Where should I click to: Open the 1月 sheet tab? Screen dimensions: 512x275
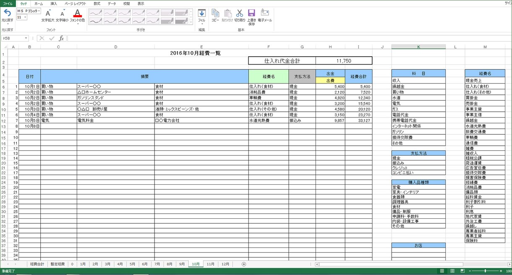click(83, 264)
